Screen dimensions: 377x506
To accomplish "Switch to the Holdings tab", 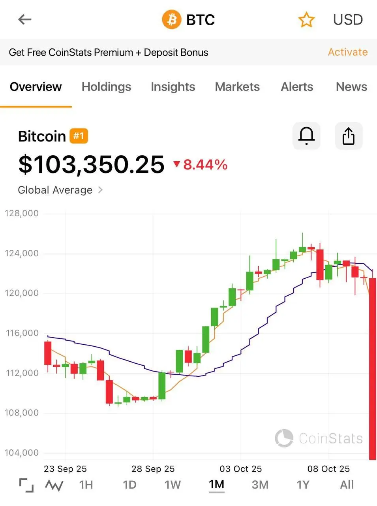I will point(106,87).
